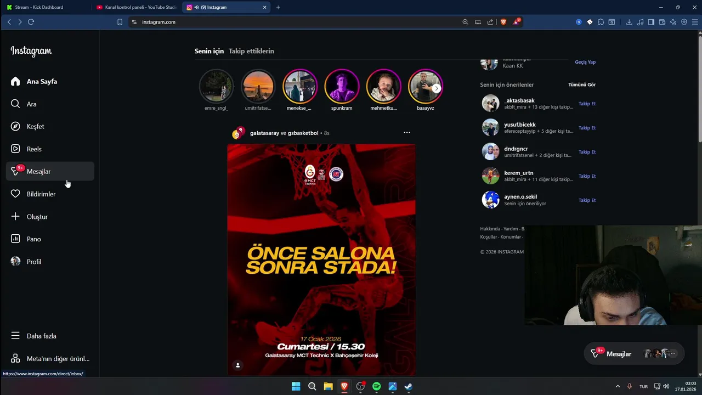Click the next stories arrow
The height and width of the screenshot is (395, 702).
coord(436,88)
